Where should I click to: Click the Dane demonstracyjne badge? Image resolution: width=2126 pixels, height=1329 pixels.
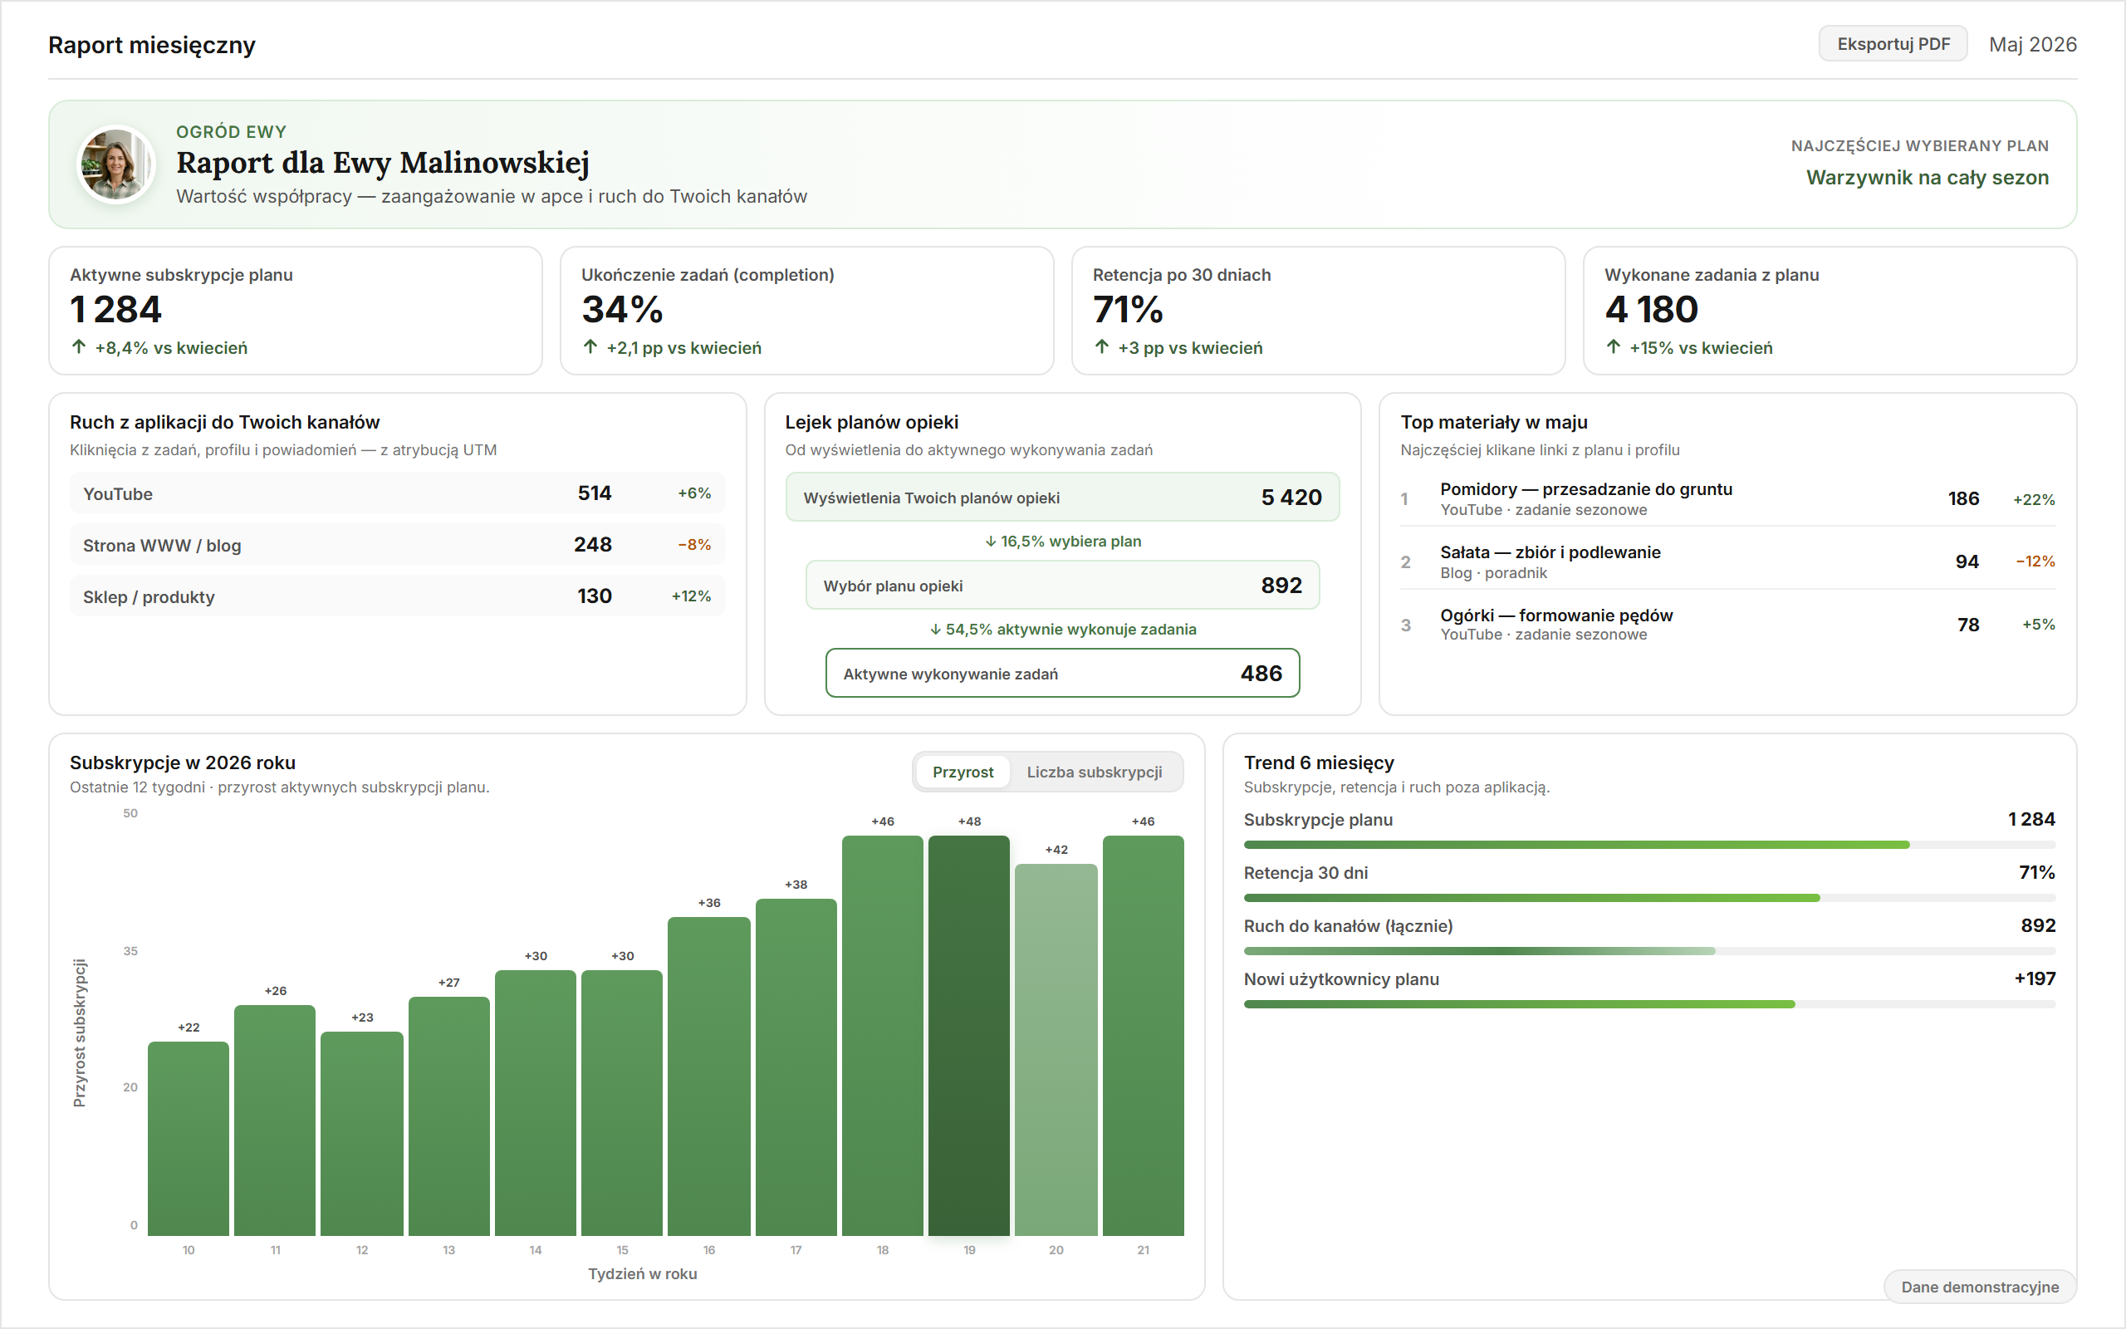pos(1979,1287)
